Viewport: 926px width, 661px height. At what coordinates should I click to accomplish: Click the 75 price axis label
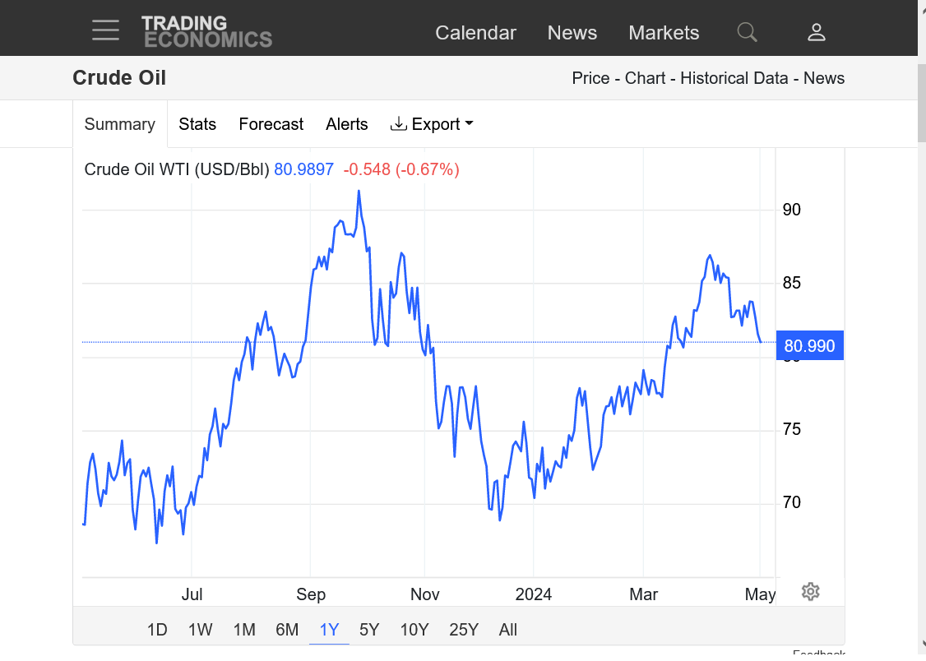click(791, 429)
